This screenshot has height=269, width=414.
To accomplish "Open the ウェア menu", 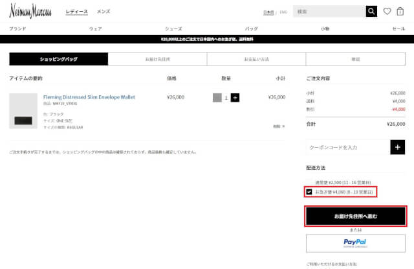I will pos(95,29).
